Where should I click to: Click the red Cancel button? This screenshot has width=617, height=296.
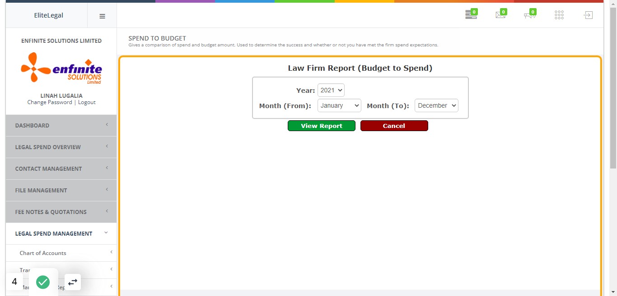click(394, 126)
